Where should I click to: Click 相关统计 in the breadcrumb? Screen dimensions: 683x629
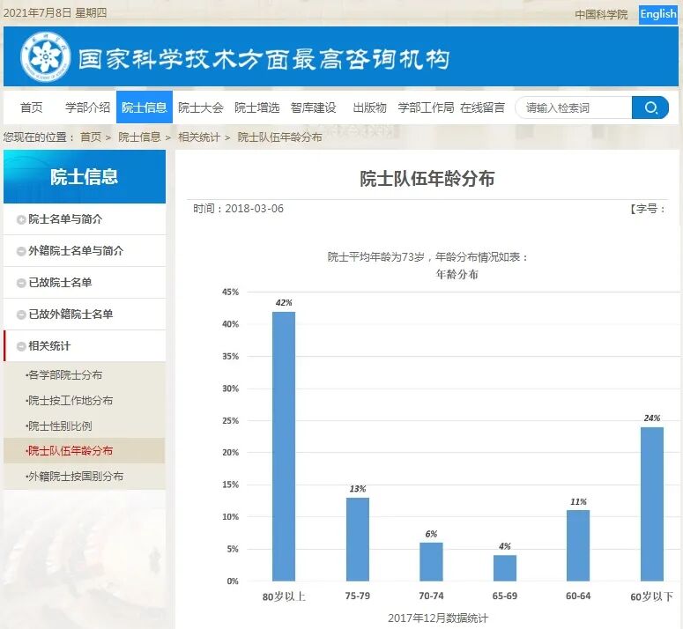[x=198, y=137]
